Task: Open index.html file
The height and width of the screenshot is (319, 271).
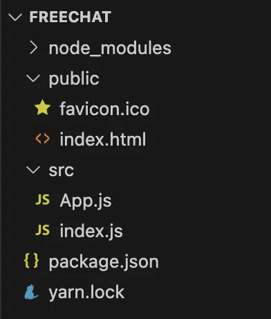Action: [103, 139]
